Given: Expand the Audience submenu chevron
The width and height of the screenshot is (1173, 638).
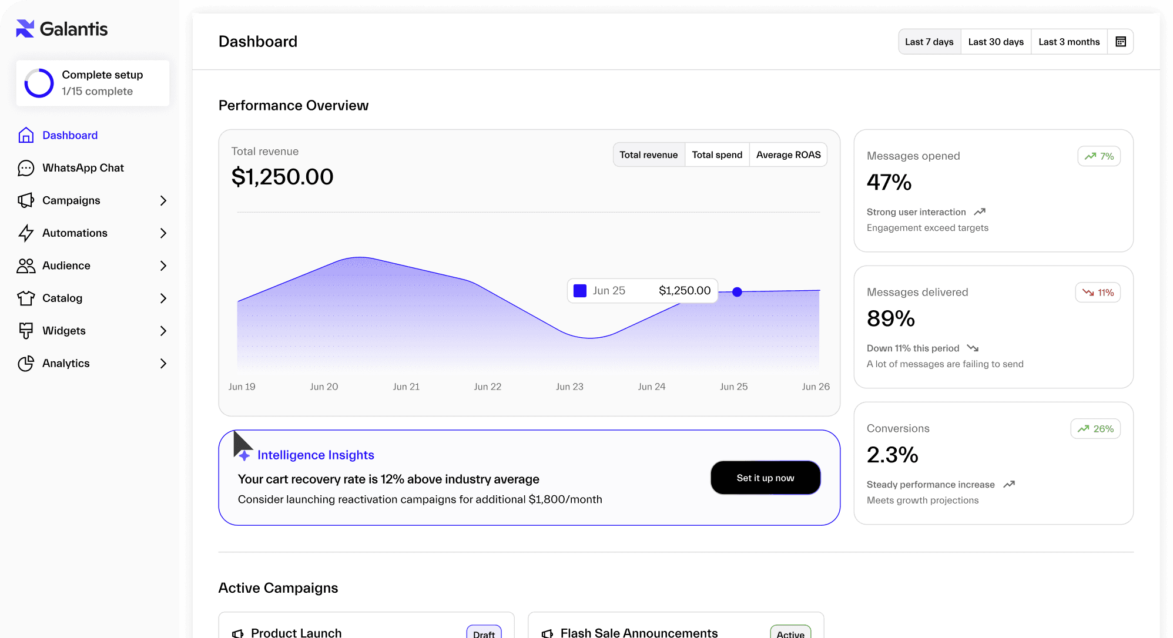Looking at the screenshot, I should tap(163, 266).
